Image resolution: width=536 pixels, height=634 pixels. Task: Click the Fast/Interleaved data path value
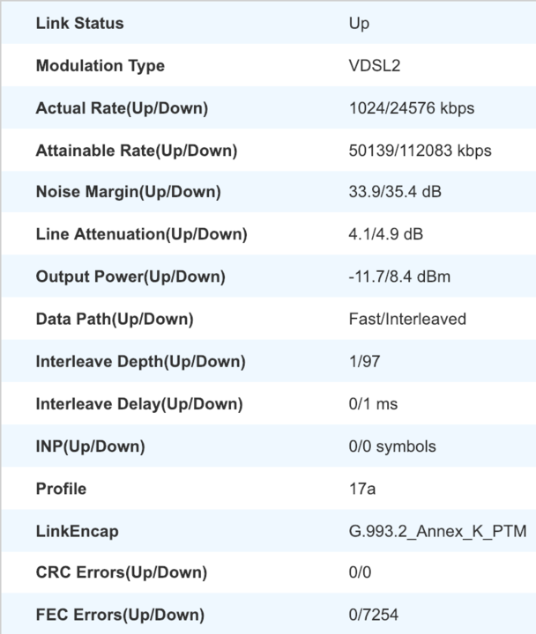click(x=407, y=319)
